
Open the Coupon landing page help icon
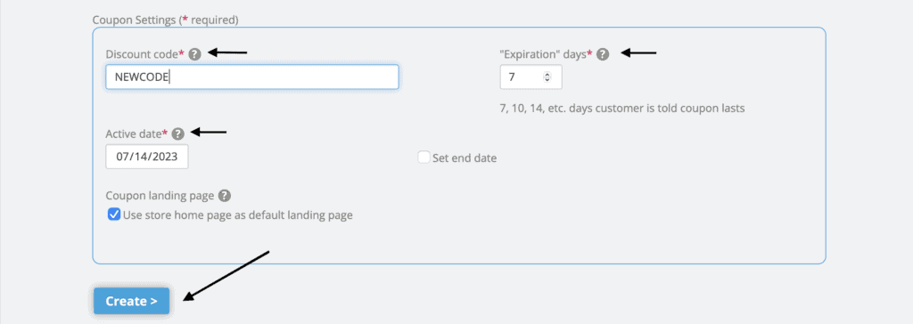225,196
